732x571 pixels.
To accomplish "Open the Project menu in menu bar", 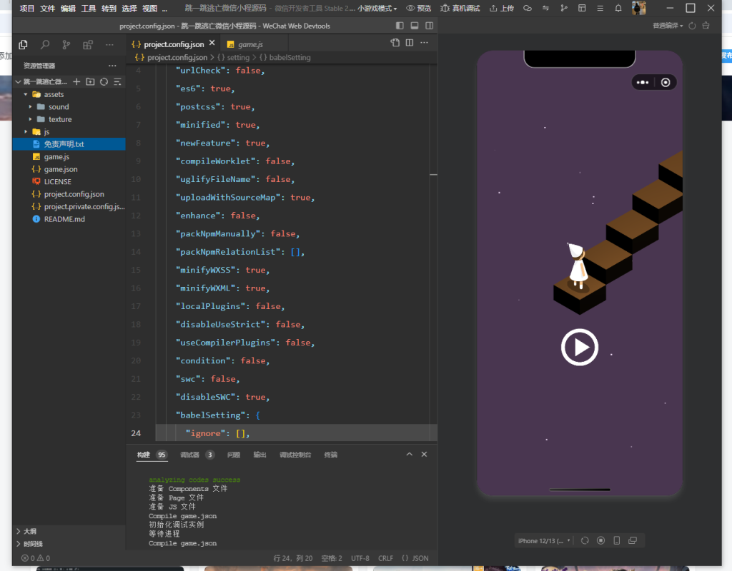I will pos(27,9).
